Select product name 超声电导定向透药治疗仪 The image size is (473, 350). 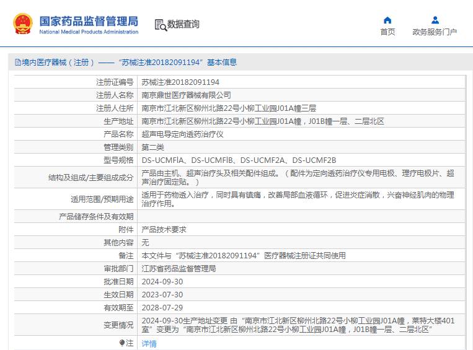pos(182,134)
